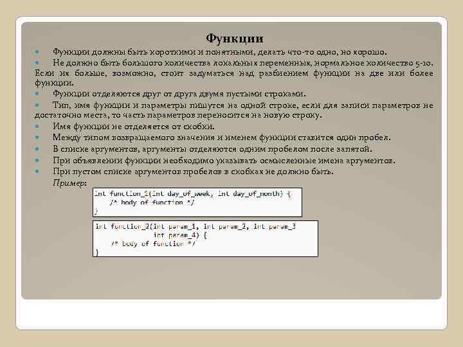The width and height of the screenshot is (463, 347).
Task: Click the line starting "Тип, имя функции и параметры"
Action: (242, 105)
